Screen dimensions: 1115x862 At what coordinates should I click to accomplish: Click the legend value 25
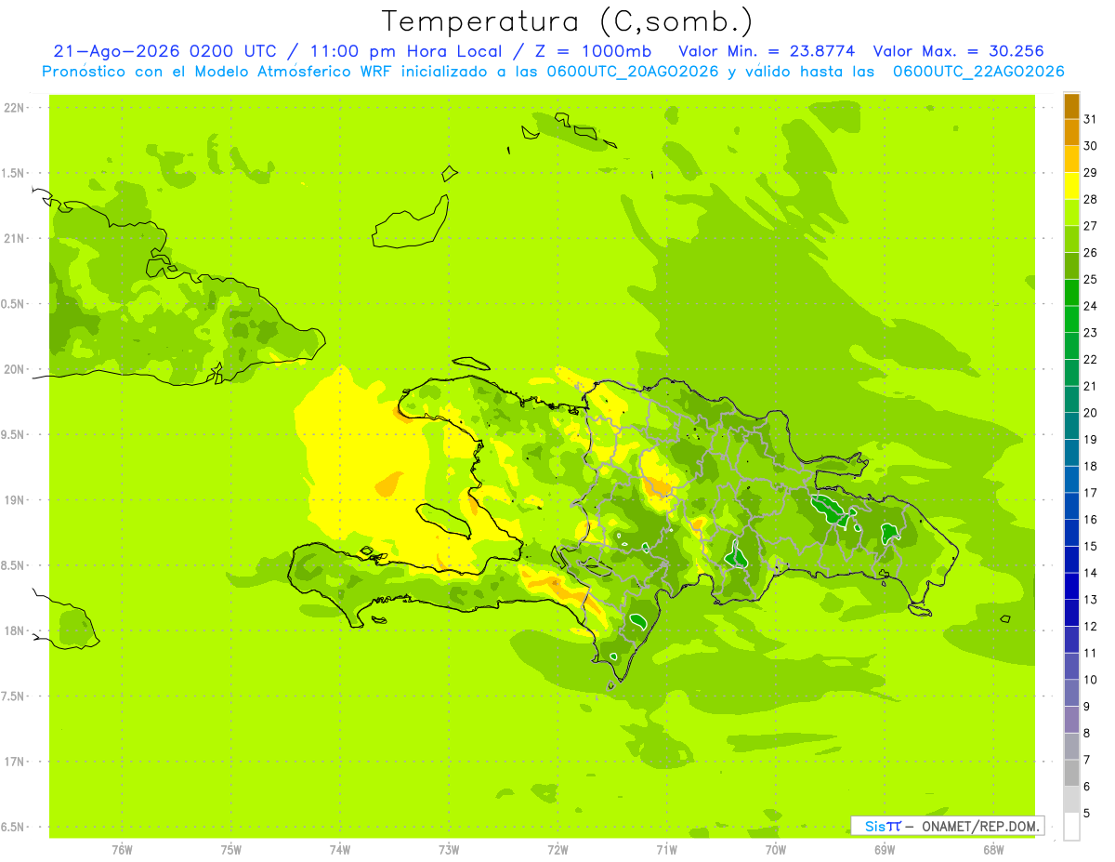pos(1090,279)
